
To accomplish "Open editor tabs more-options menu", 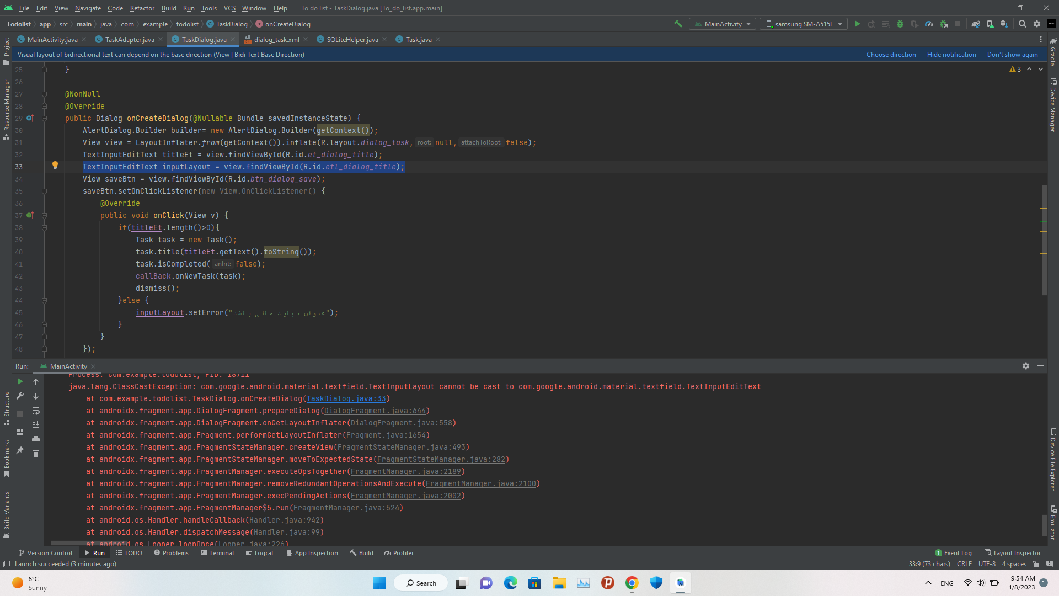I will pos(1041,39).
